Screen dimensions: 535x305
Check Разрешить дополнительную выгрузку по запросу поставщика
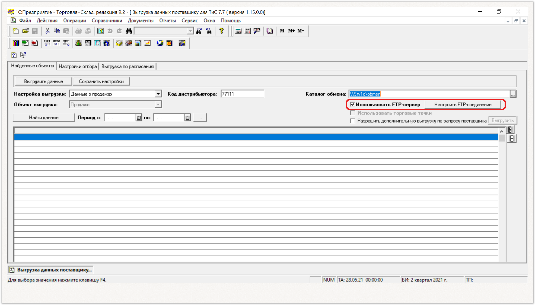coord(352,121)
